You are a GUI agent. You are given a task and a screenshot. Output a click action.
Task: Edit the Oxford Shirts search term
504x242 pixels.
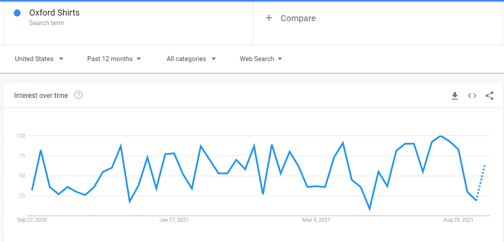coord(54,13)
